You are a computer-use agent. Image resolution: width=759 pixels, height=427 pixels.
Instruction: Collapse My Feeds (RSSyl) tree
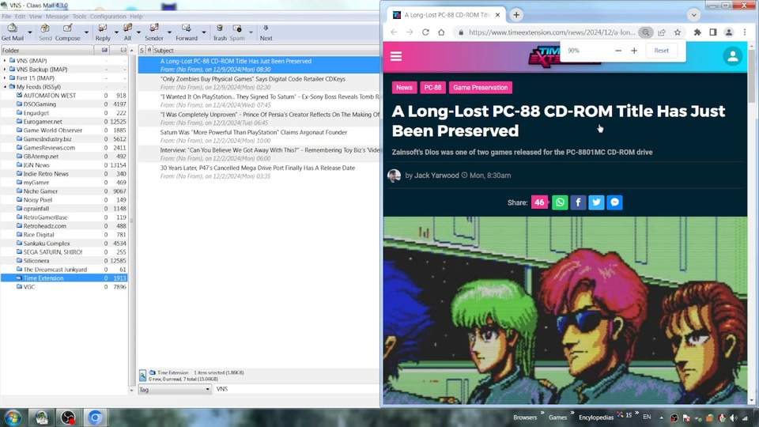6,87
